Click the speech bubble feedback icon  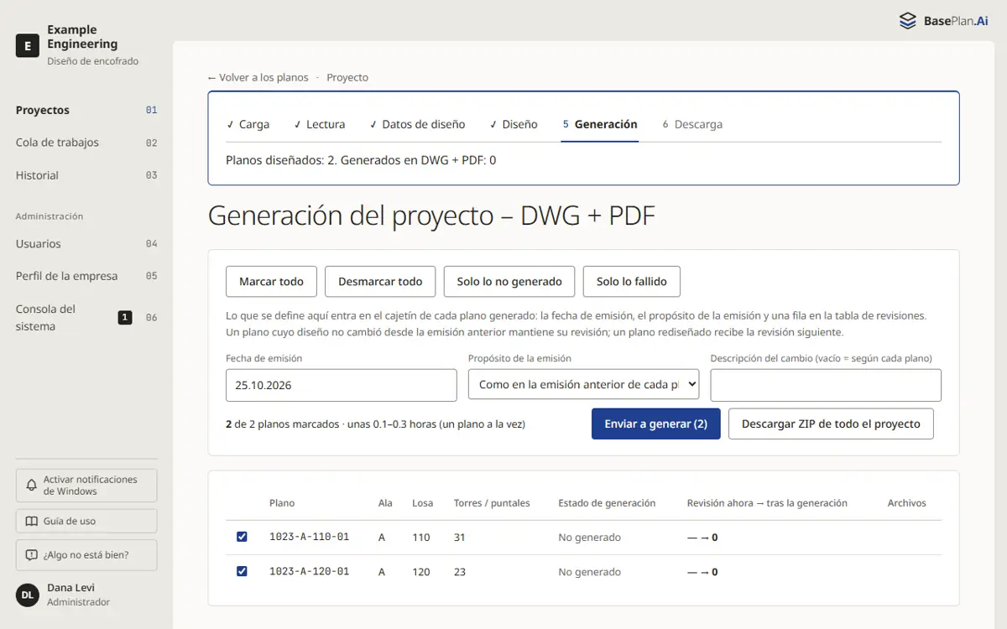pos(31,555)
